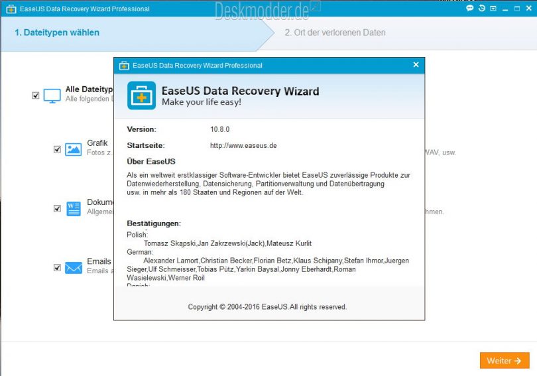Click the Grafik picture icon
The height and width of the screenshot is (376, 537).
(x=74, y=149)
